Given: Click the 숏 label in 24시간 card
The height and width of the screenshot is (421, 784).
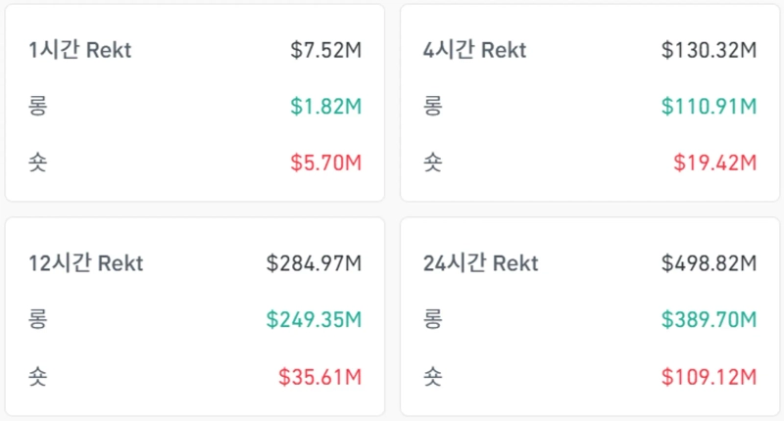Looking at the screenshot, I should 433,375.
